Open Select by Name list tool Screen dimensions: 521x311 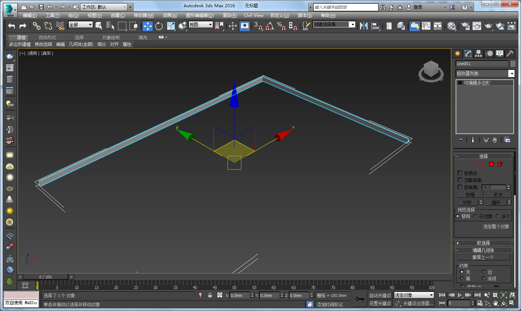pos(110,26)
